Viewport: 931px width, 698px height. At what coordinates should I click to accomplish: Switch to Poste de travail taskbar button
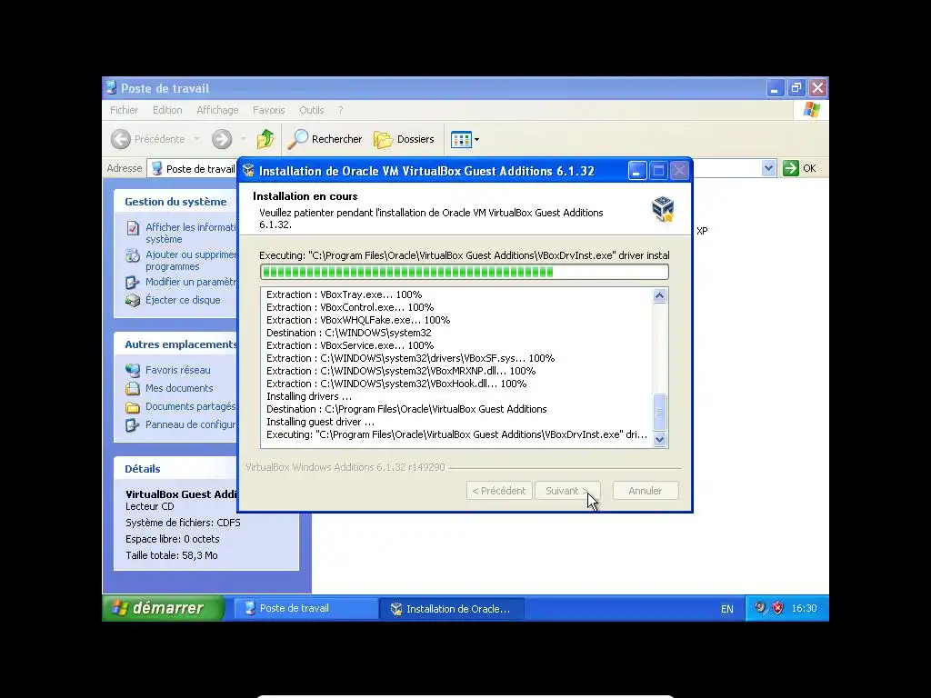point(305,608)
